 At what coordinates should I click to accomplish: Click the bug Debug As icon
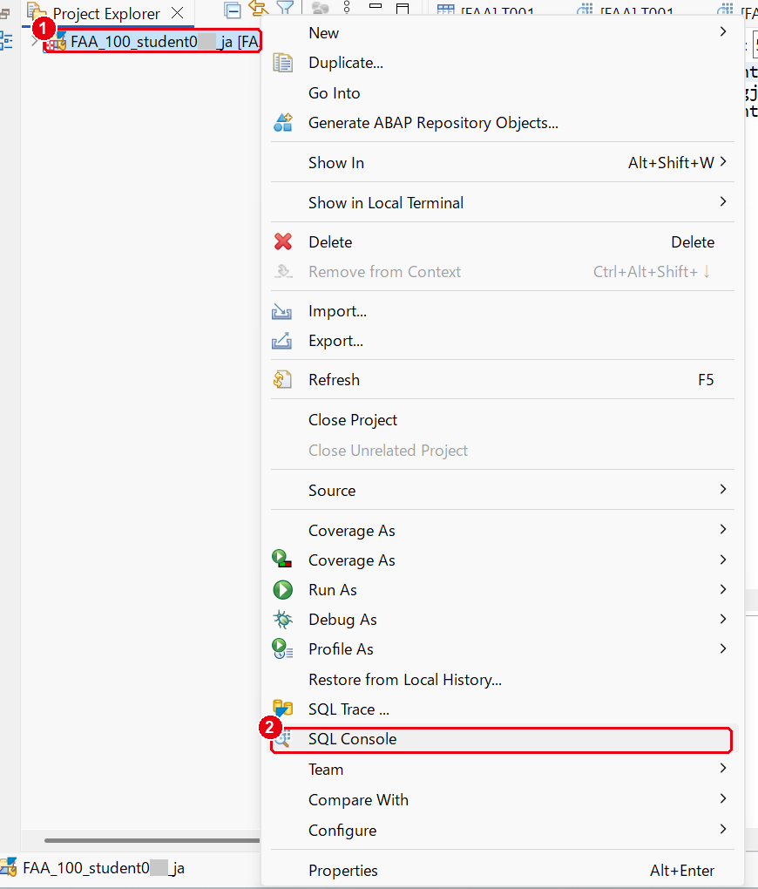[282, 619]
